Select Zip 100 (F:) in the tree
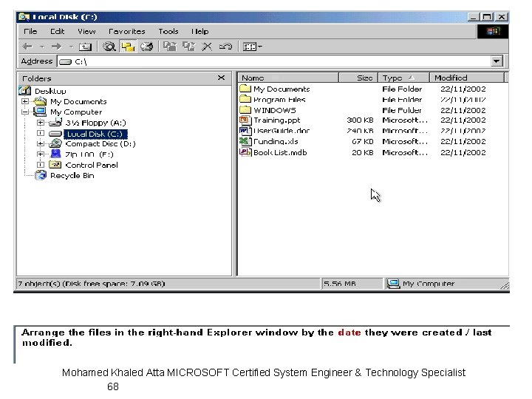532x399 pixels. click(89, 154)
